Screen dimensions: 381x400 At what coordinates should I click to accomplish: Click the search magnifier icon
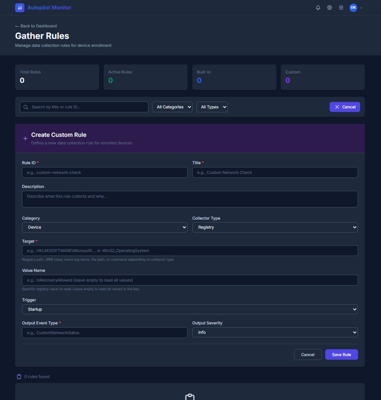[x=26, y=107]
